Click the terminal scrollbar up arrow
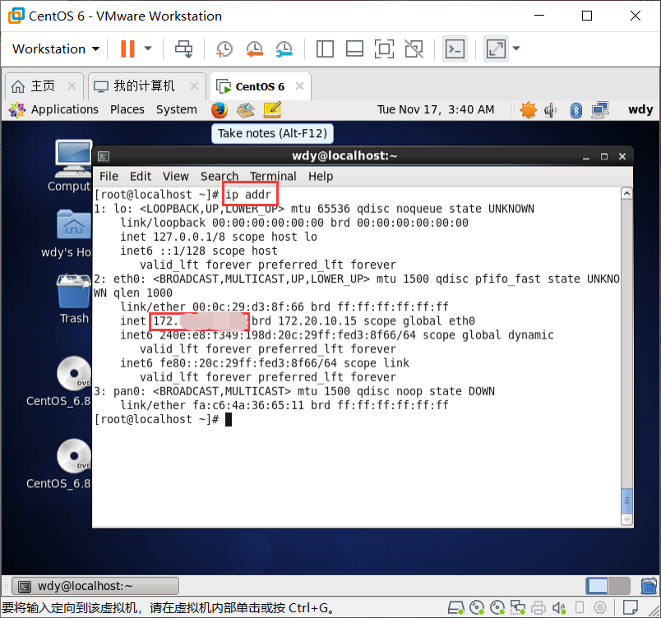Viewport: 661px width, 618px height. click(x=626, y=193)
